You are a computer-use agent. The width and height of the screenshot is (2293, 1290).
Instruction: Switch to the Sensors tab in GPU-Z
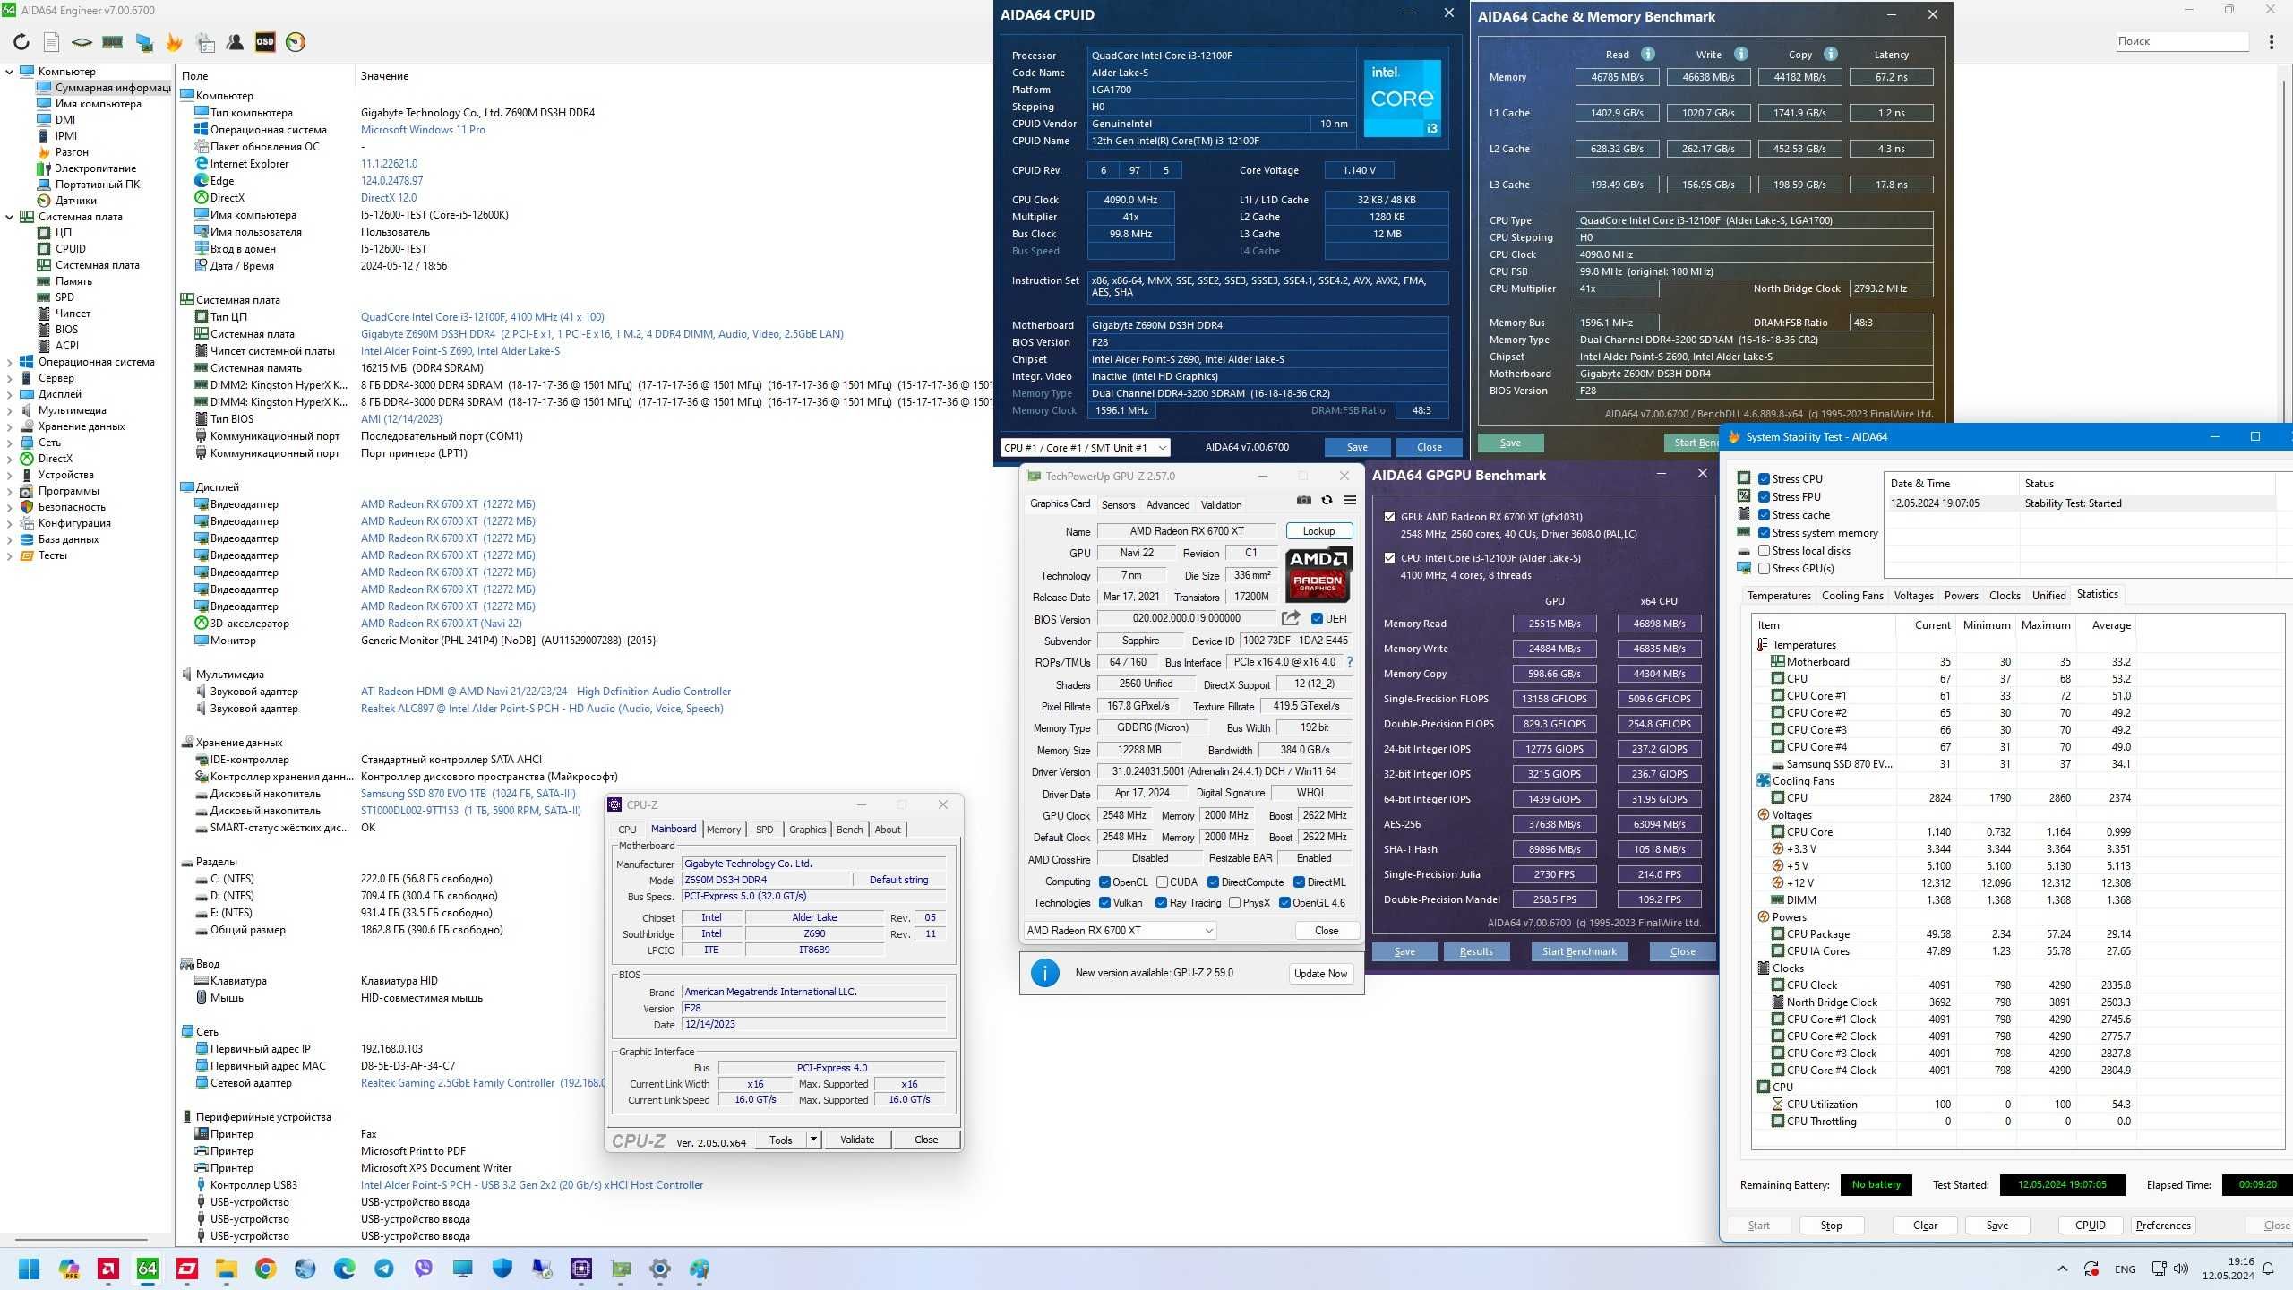point(1118,505)
